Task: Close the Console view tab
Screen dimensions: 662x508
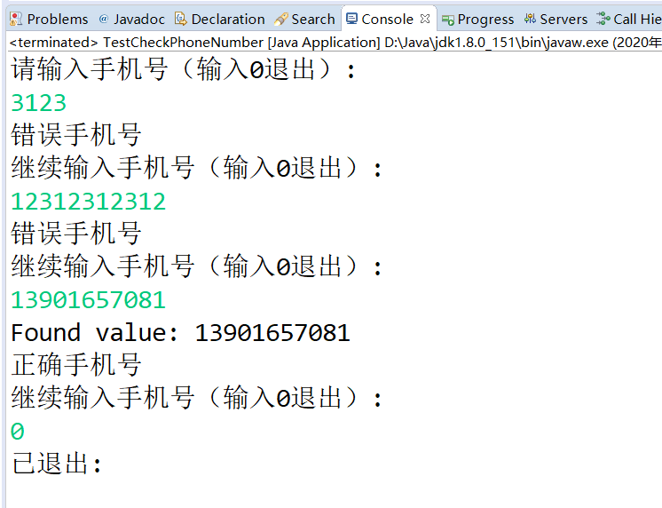Action: point(425,19)
